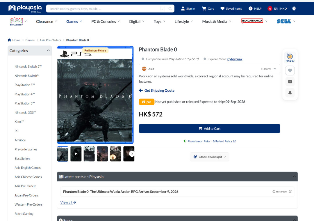Select Xbox category
The image size is (314, 221).
pos(19,121)
